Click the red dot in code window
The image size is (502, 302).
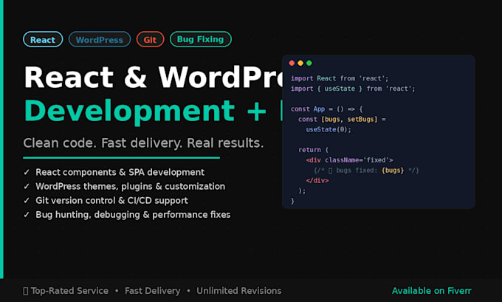(x=292, y=63)
